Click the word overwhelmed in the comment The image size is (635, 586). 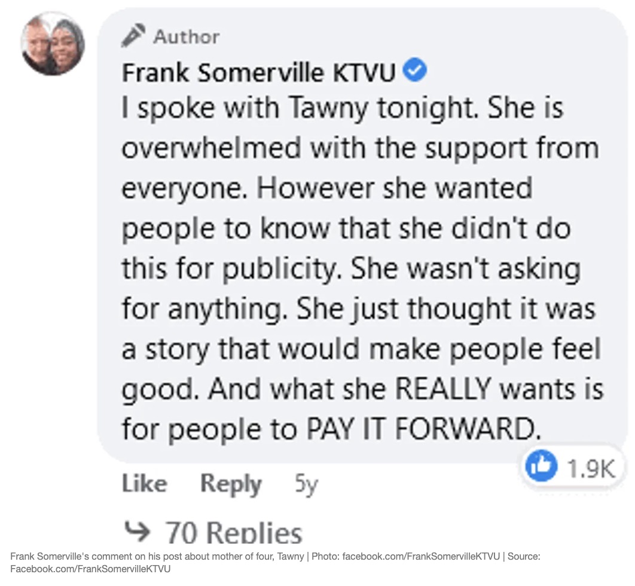click(211, 148)
